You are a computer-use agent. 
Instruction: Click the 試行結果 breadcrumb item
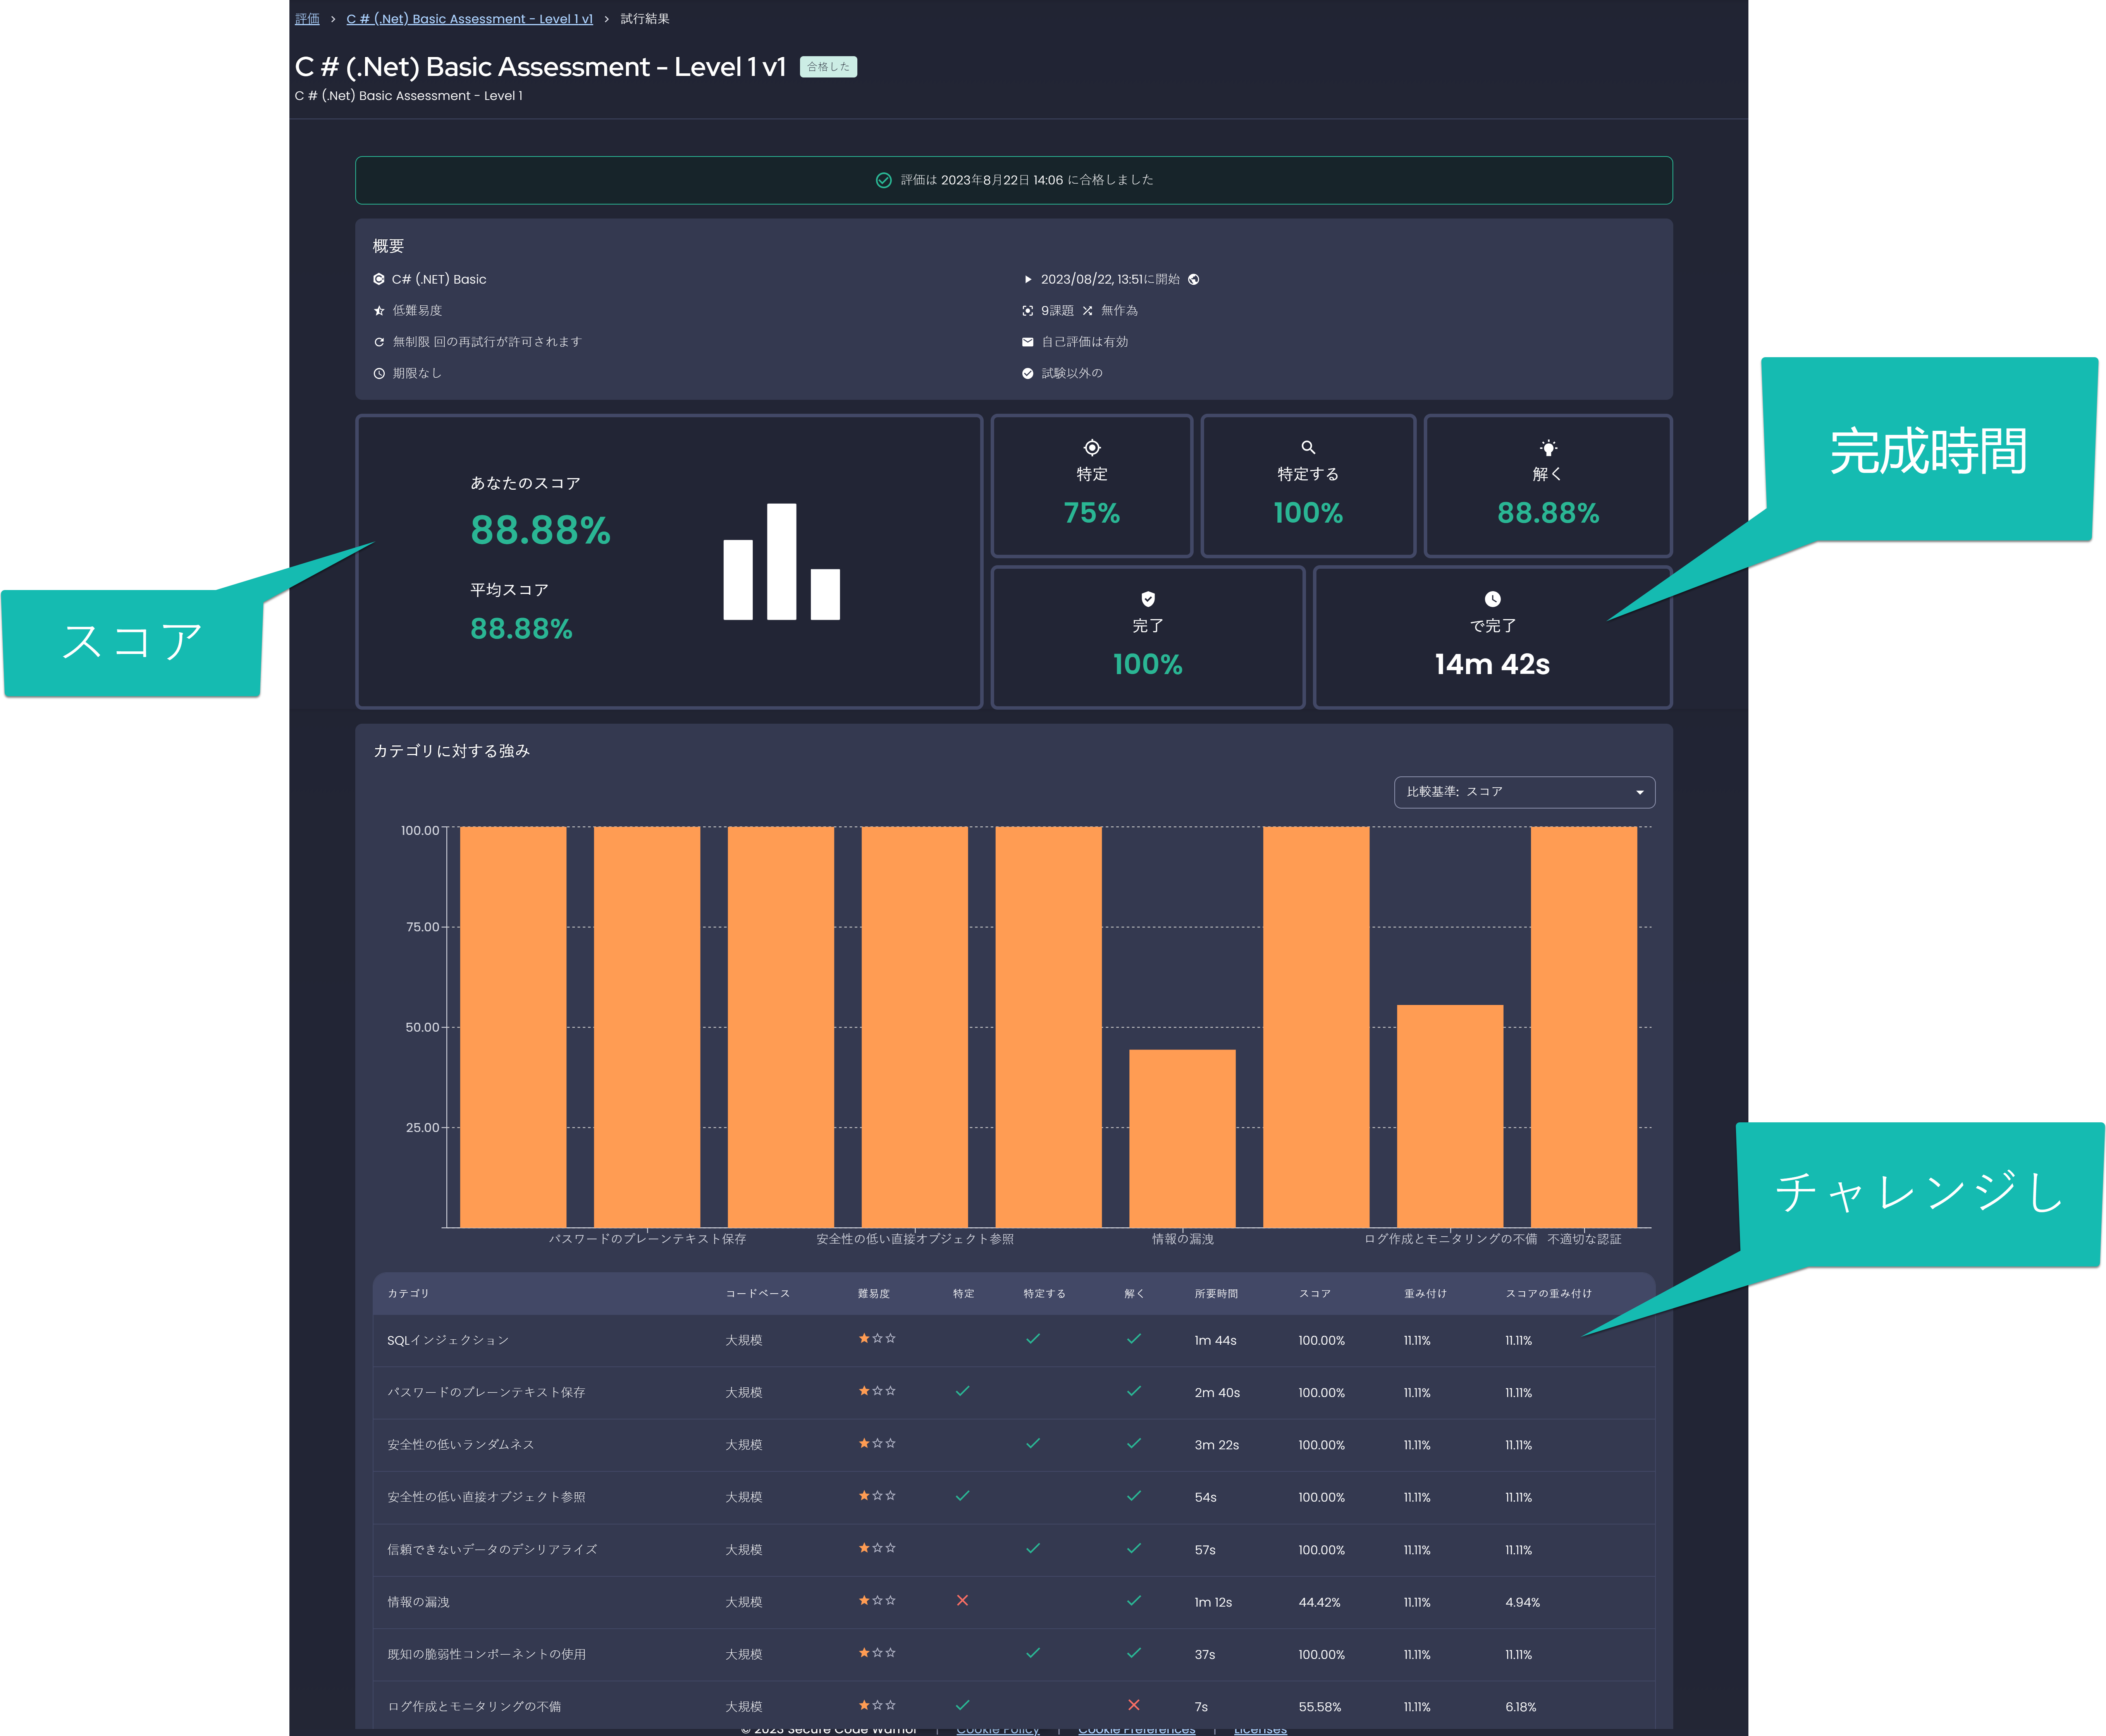pyautogui.click(x=645, y=19)
